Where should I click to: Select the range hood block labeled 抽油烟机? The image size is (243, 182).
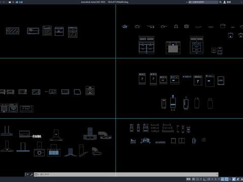coord(24,134)
